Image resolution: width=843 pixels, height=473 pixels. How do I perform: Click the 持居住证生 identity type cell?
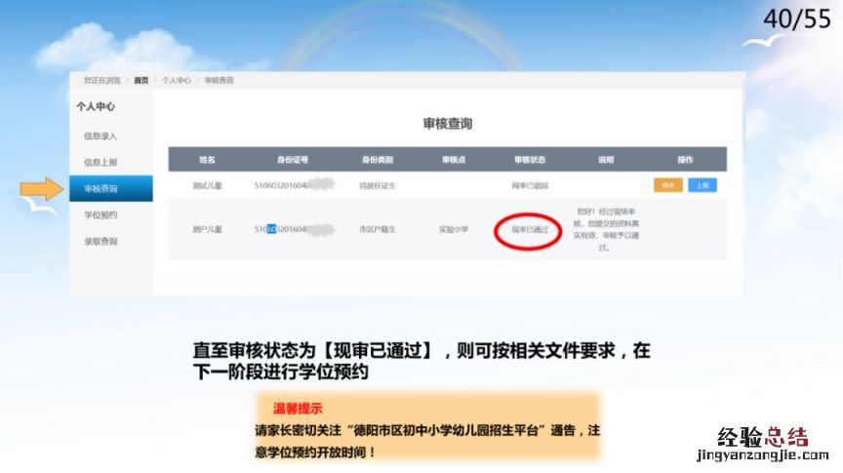pyautogui.click(x=378, y=185)
